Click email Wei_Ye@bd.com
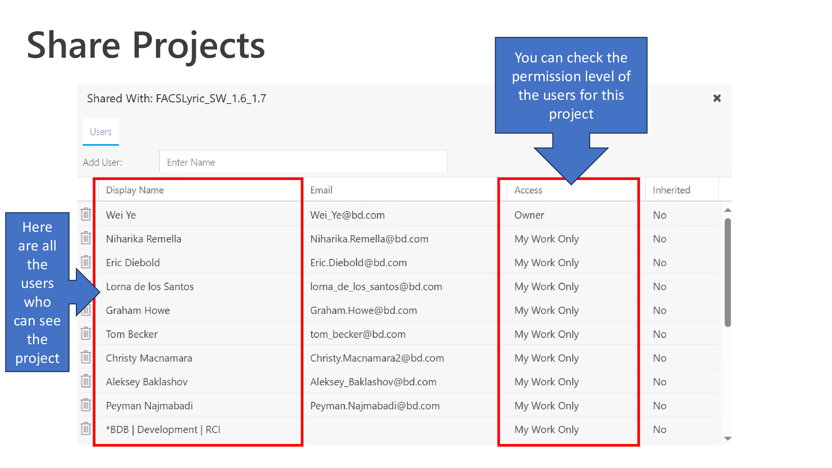Viewport: 832px width, 468px height. (x=347, y=215)
